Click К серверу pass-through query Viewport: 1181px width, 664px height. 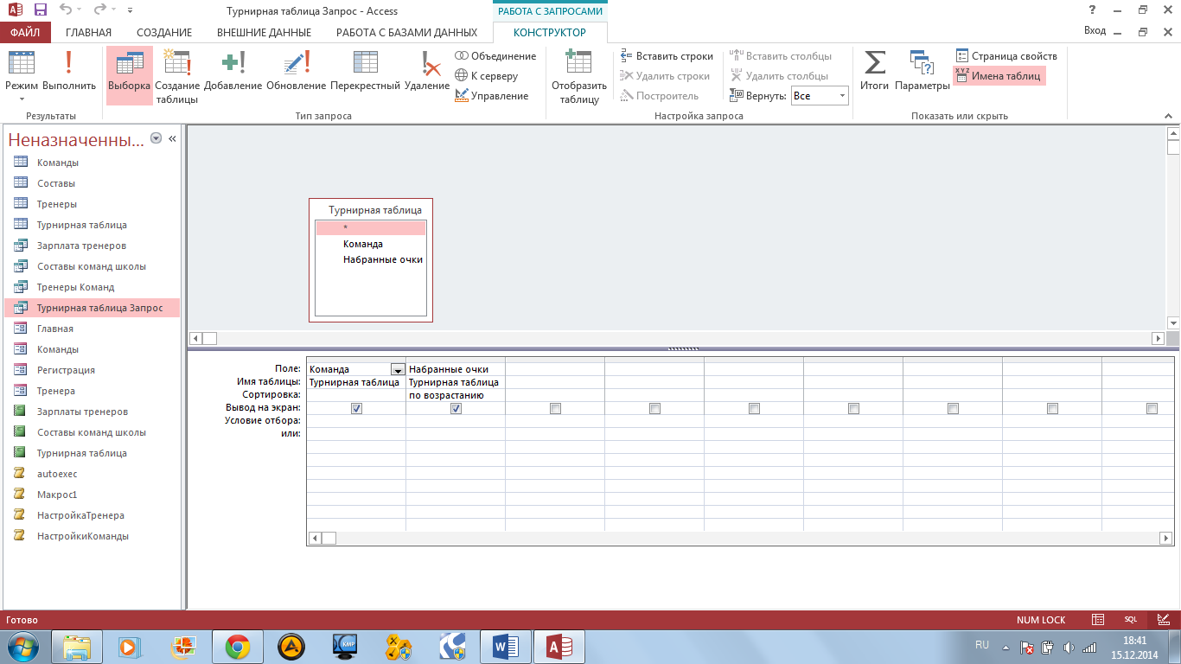[x=487, y=76]
